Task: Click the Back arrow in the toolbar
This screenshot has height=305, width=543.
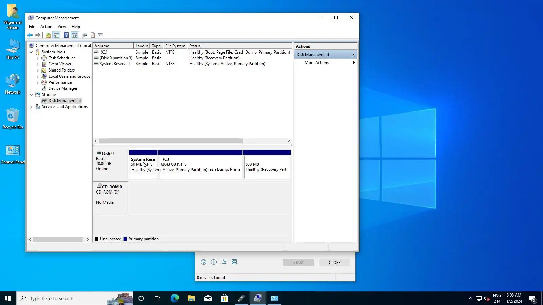Action: (x=30, y=35)
